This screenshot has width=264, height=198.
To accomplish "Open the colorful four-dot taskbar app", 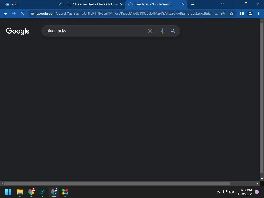I will tap(65, 192).
